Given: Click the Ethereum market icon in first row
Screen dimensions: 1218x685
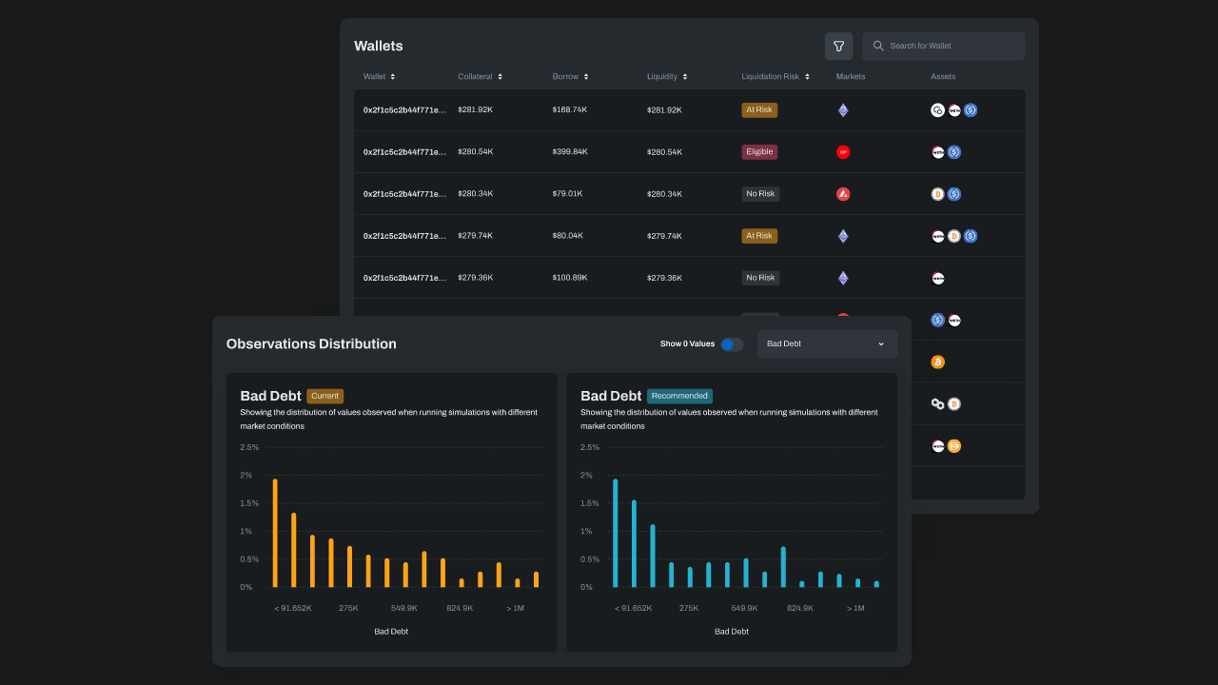Looking at the screenshot, I should 842,110.
